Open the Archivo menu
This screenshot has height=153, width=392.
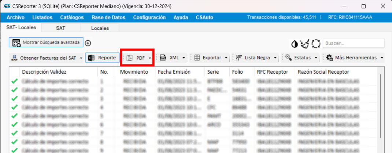15,18
